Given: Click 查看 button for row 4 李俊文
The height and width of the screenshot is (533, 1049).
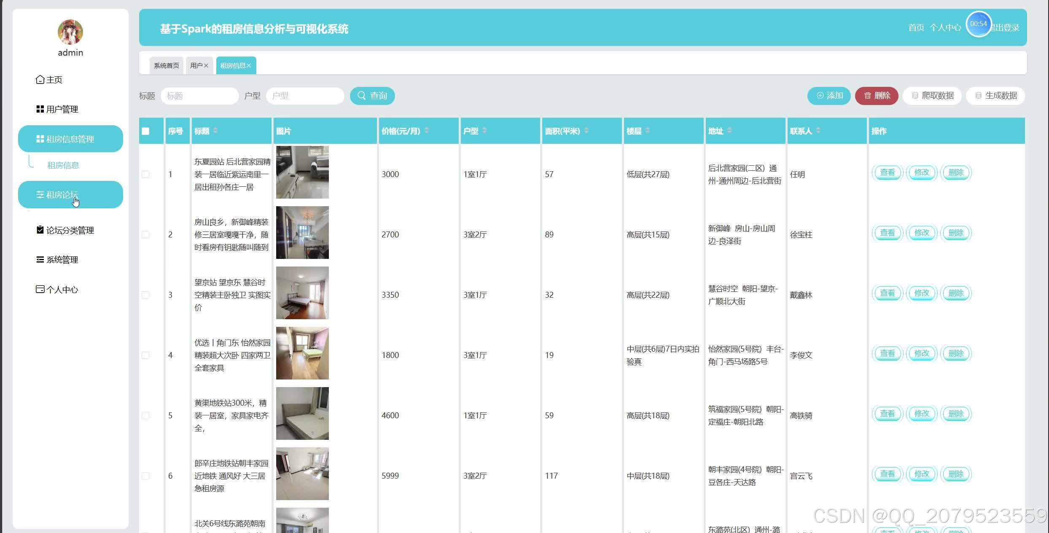Looking at the screenshot, I should (888, 353).
